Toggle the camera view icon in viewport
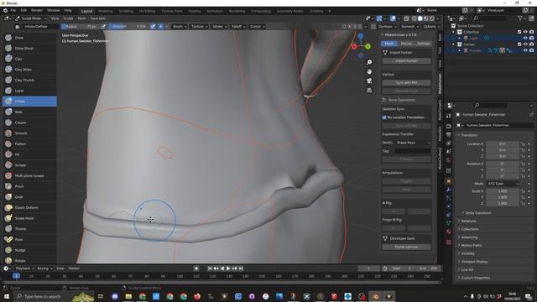The image size is (537, 302). 369,81
